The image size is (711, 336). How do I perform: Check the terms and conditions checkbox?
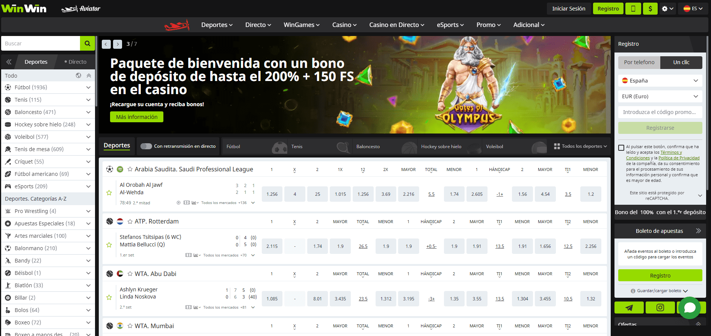[621, 148]
